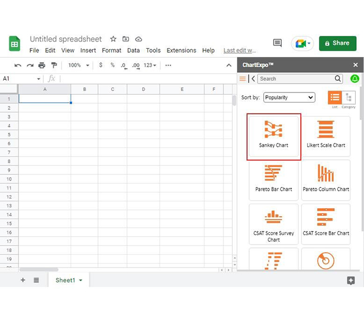Select row 5 header
364x323 pixels.
[9, 135]
